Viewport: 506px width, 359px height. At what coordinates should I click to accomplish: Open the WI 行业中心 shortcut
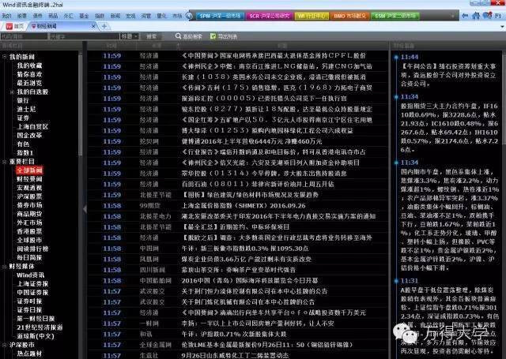coord(313,15)
